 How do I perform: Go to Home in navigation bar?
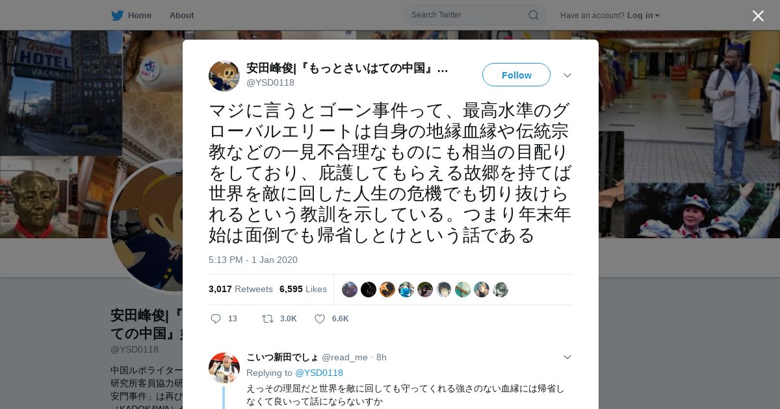click(139, 15)
